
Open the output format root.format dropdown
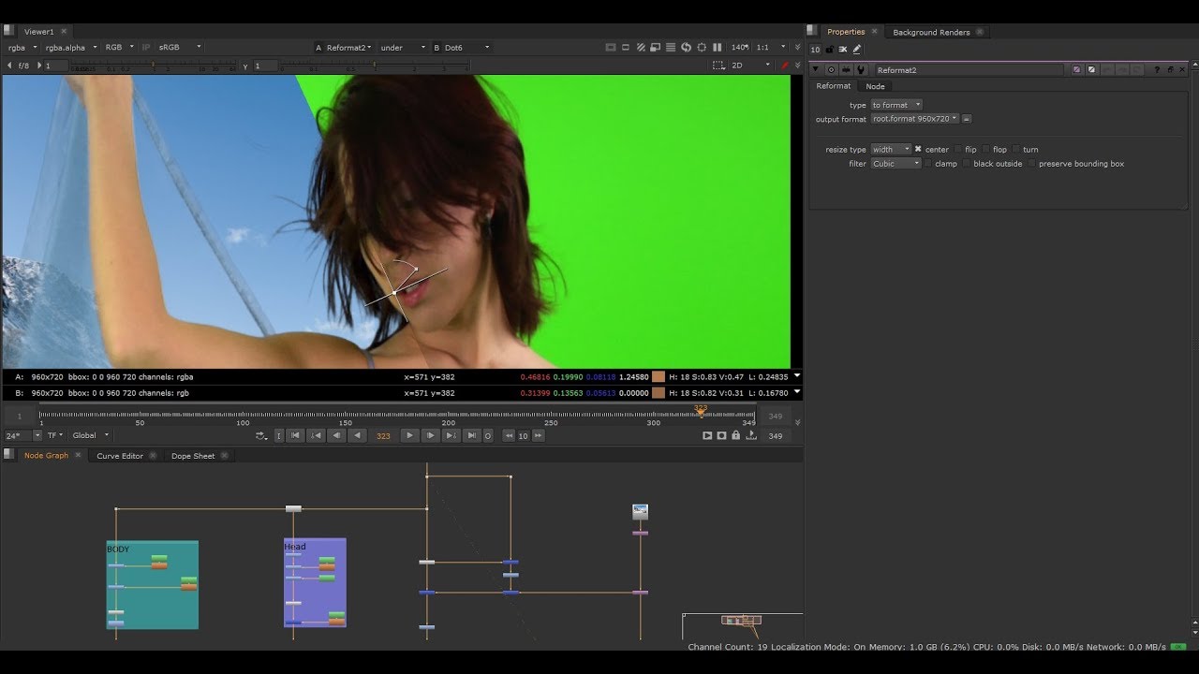(x=915, y=119)
